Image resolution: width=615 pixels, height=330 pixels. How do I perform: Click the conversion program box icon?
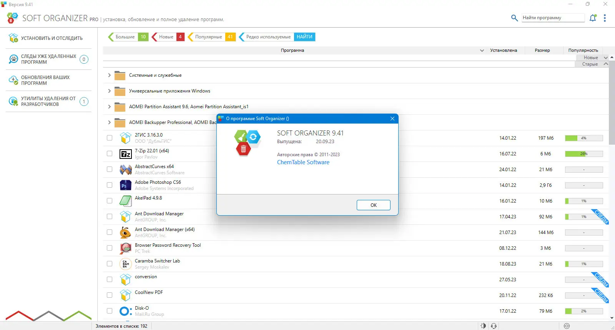pos(126,279)
